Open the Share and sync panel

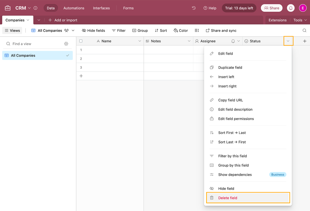[x=221, y=30]
